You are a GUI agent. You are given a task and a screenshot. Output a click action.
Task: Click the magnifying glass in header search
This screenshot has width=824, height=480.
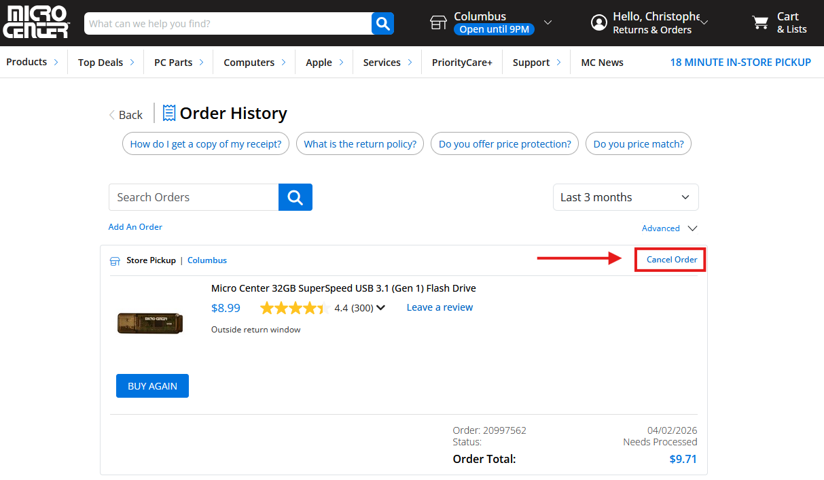coord(382,24)
